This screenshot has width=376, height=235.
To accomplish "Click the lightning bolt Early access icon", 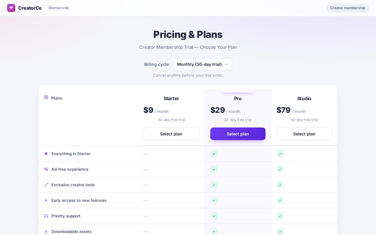I will click(x=46, y=200).
